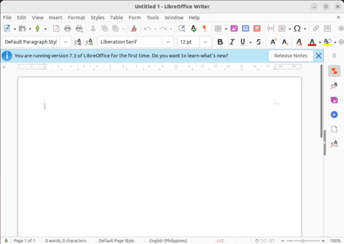
Task: Insert a field
Action: 282,29
